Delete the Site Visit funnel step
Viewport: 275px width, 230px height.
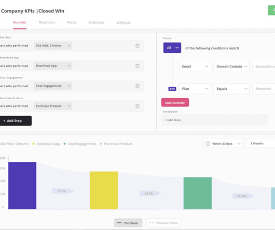pyautogui.click(x=137, y=46)
